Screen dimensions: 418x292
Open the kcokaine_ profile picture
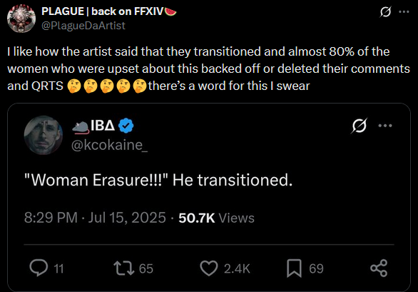tap(44, 135)
